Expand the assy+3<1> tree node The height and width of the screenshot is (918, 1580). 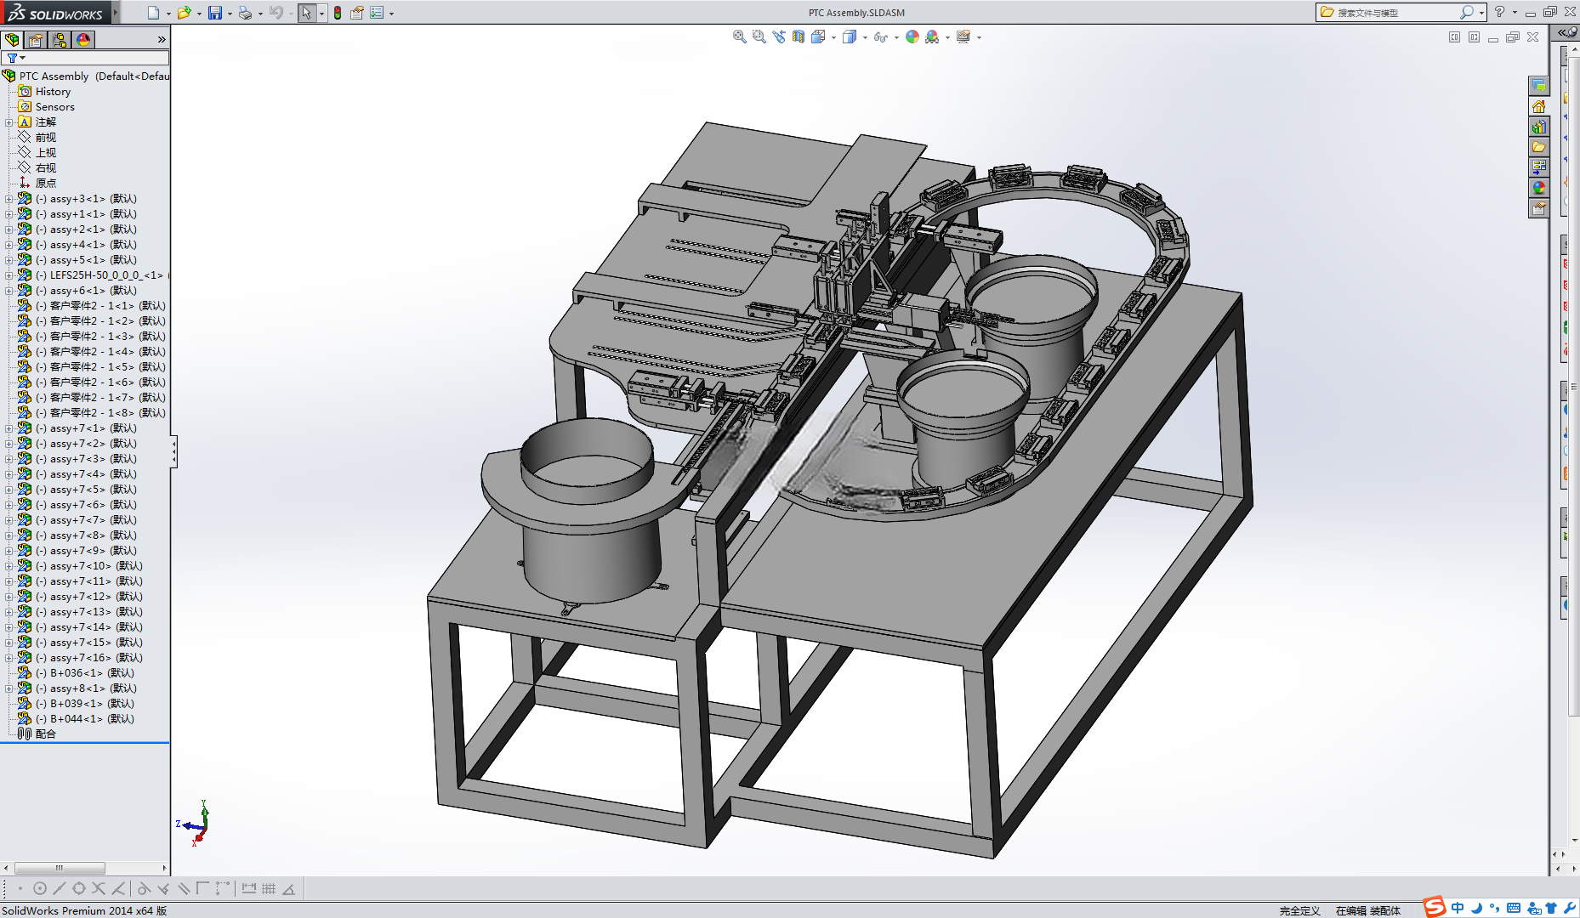(x=9, y=199)
